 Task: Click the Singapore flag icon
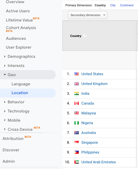click(77, 142)
